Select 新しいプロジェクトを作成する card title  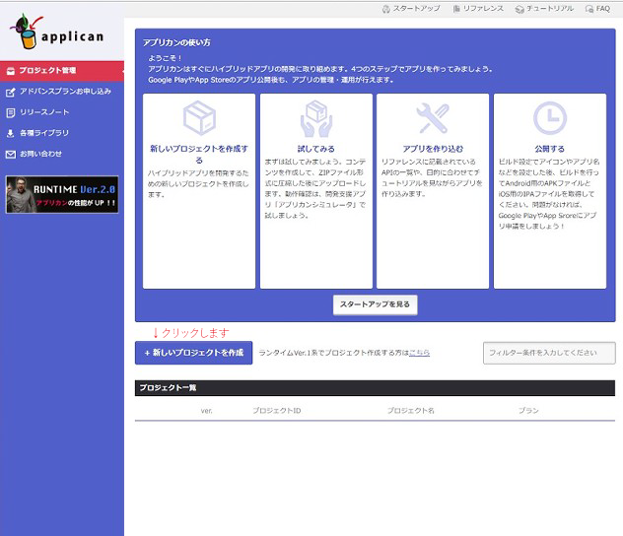199,154
